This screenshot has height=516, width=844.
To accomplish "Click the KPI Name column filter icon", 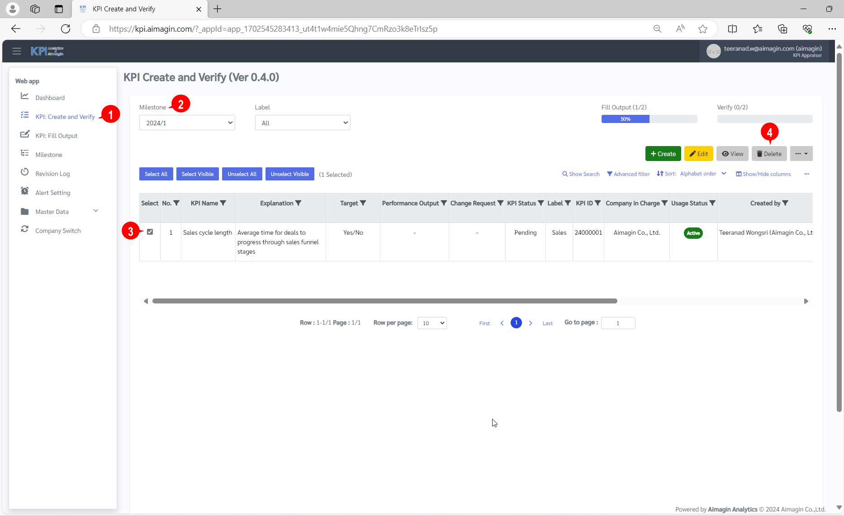I will [223, 203].
